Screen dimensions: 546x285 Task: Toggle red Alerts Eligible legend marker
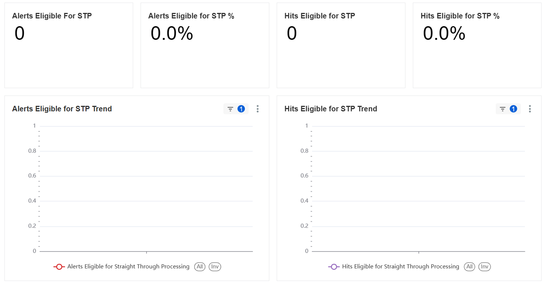coord(59,267)
